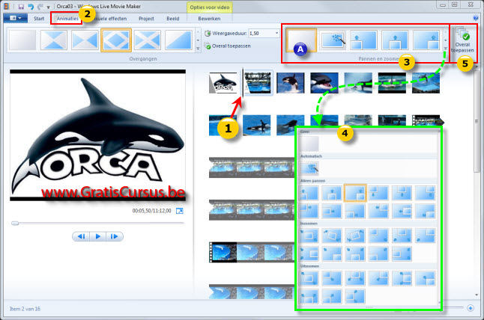Step to the next frame

pos(114,236)
